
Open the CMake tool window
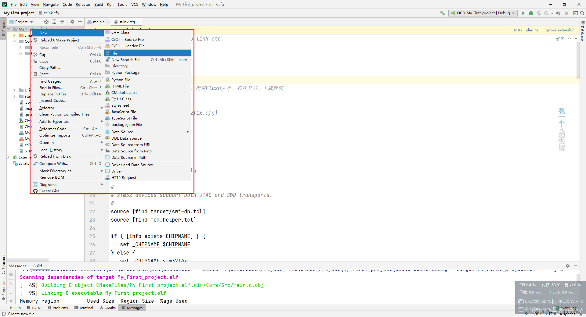tap(107, 308)
